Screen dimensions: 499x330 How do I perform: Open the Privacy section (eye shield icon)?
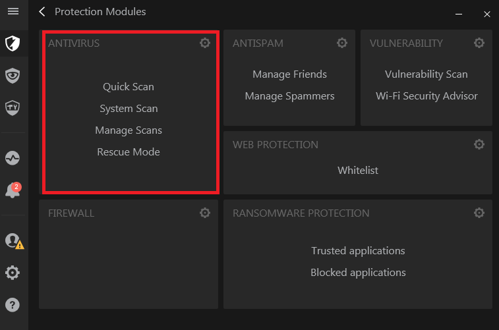pyautogui.click(x=13, y=76)
